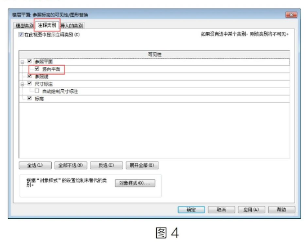Toggle the 竖向平面 subcategory checkbox
The height and width of the screenshot is (243, 308).
click(x=37, y=68)
